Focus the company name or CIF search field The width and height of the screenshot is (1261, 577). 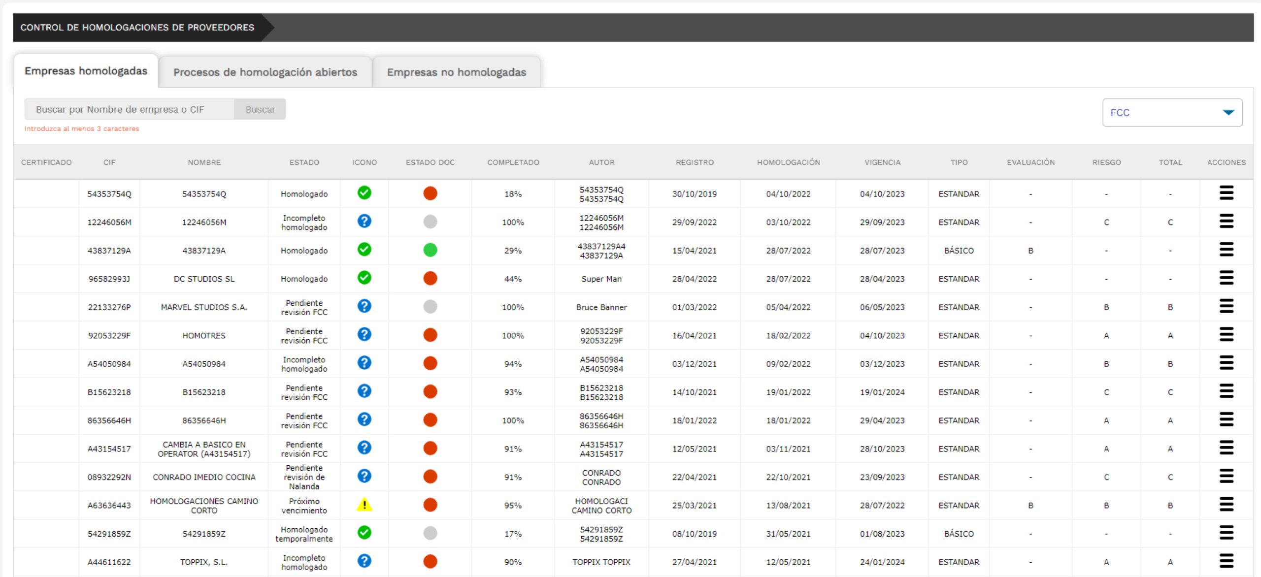(x=130, y=109)
